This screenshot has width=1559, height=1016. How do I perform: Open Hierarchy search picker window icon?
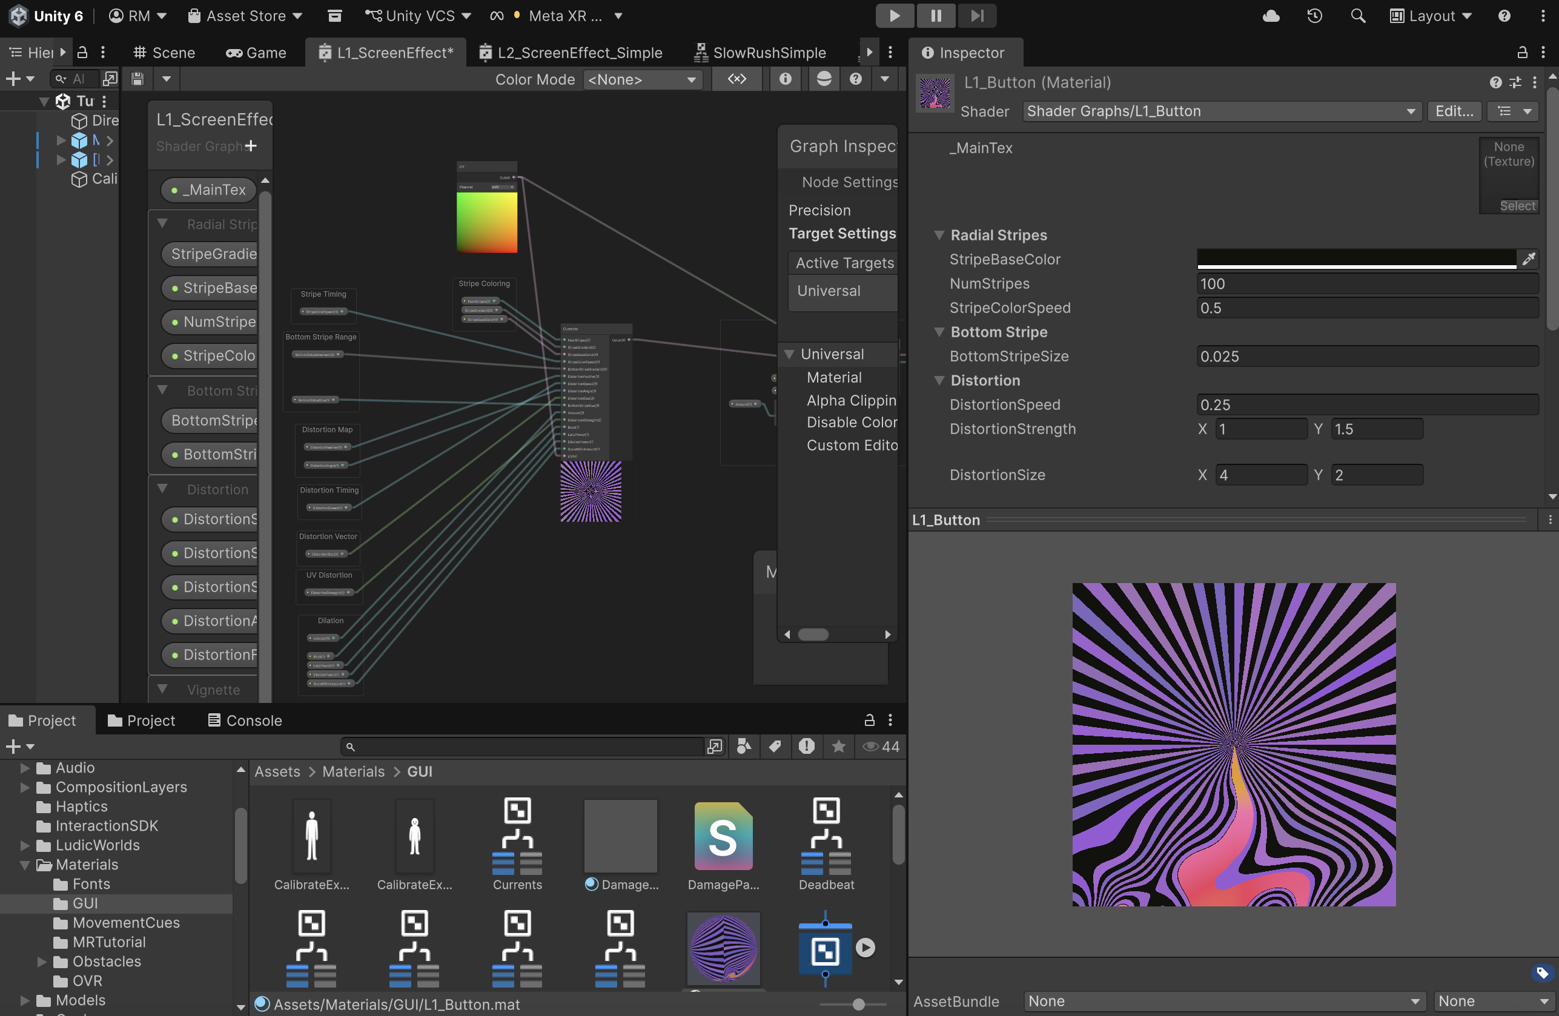click(x=110, y=79)
